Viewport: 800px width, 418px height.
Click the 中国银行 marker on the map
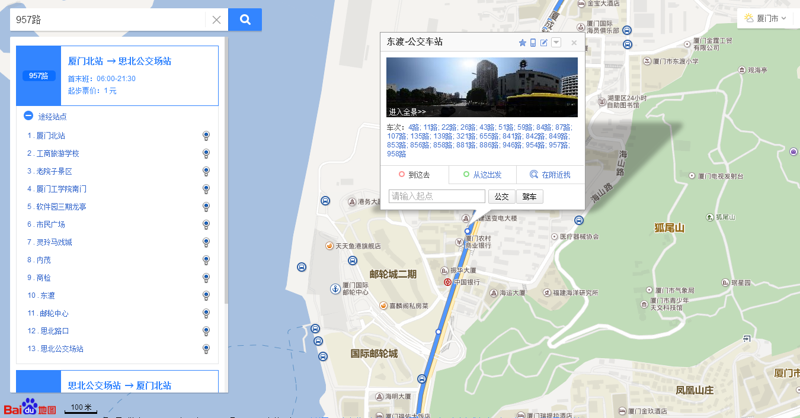[x=448, y=282]
